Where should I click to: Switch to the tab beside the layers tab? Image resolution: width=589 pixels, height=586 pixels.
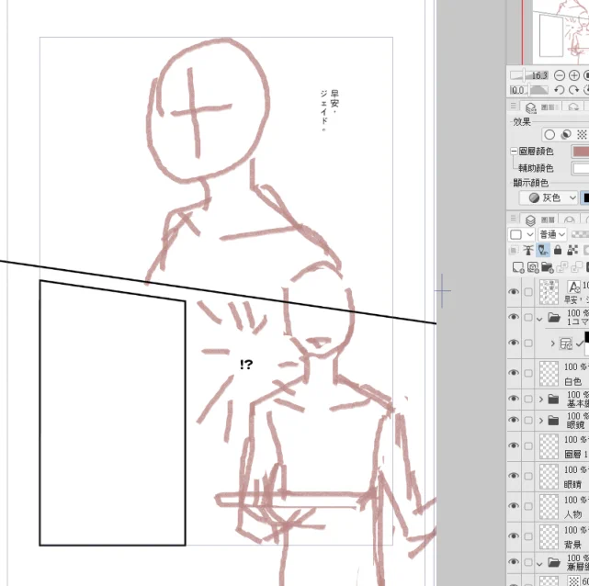click(570, 220)
